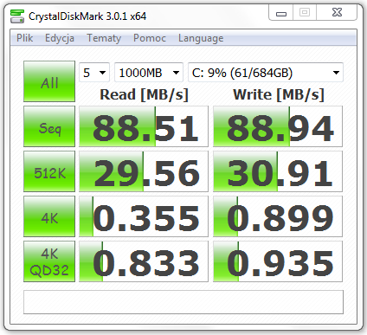This screenshot has height=335, width=367.
Task: Minimize the CrystalDiskMark window
Action: point(281,13)
